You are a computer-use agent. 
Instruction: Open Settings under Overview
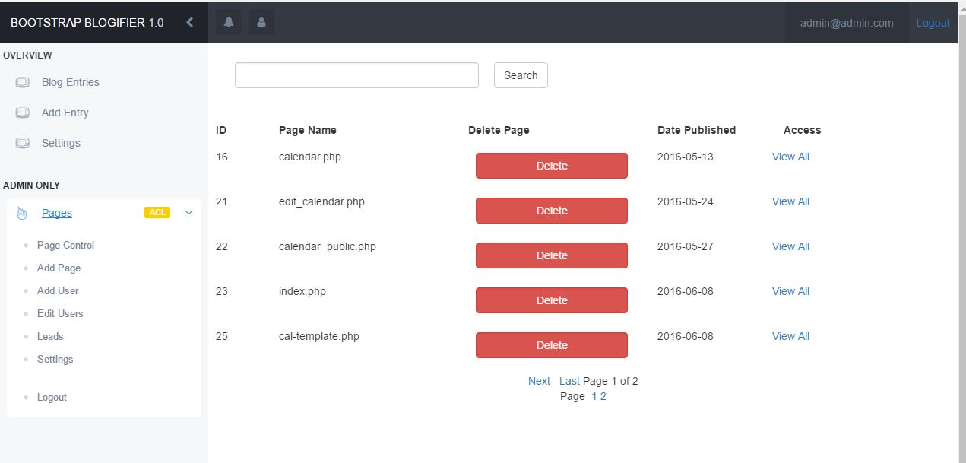61,143
